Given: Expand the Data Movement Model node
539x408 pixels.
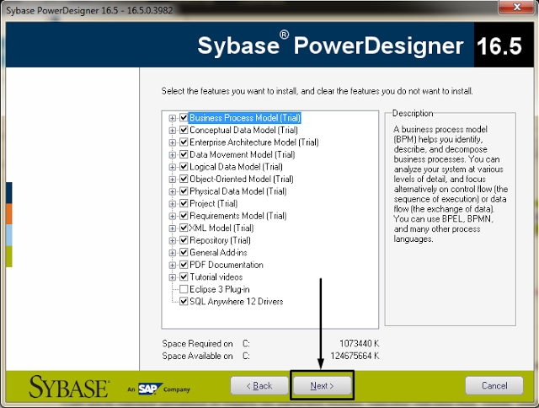Looking at the screenshot, I should pos(172,155).
